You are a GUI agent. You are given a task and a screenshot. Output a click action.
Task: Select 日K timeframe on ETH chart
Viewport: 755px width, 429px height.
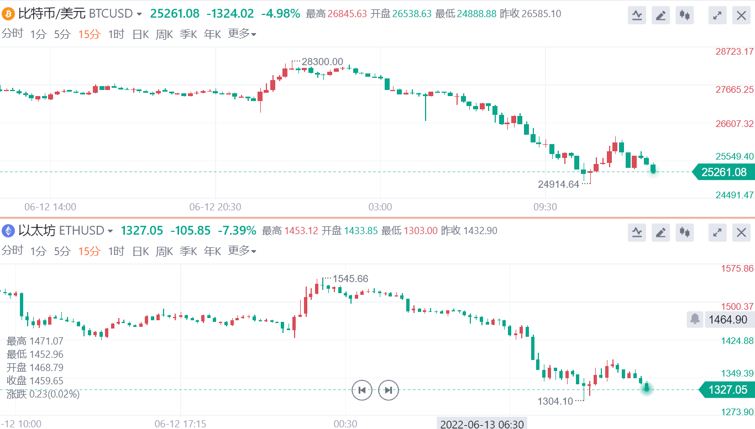140,251
